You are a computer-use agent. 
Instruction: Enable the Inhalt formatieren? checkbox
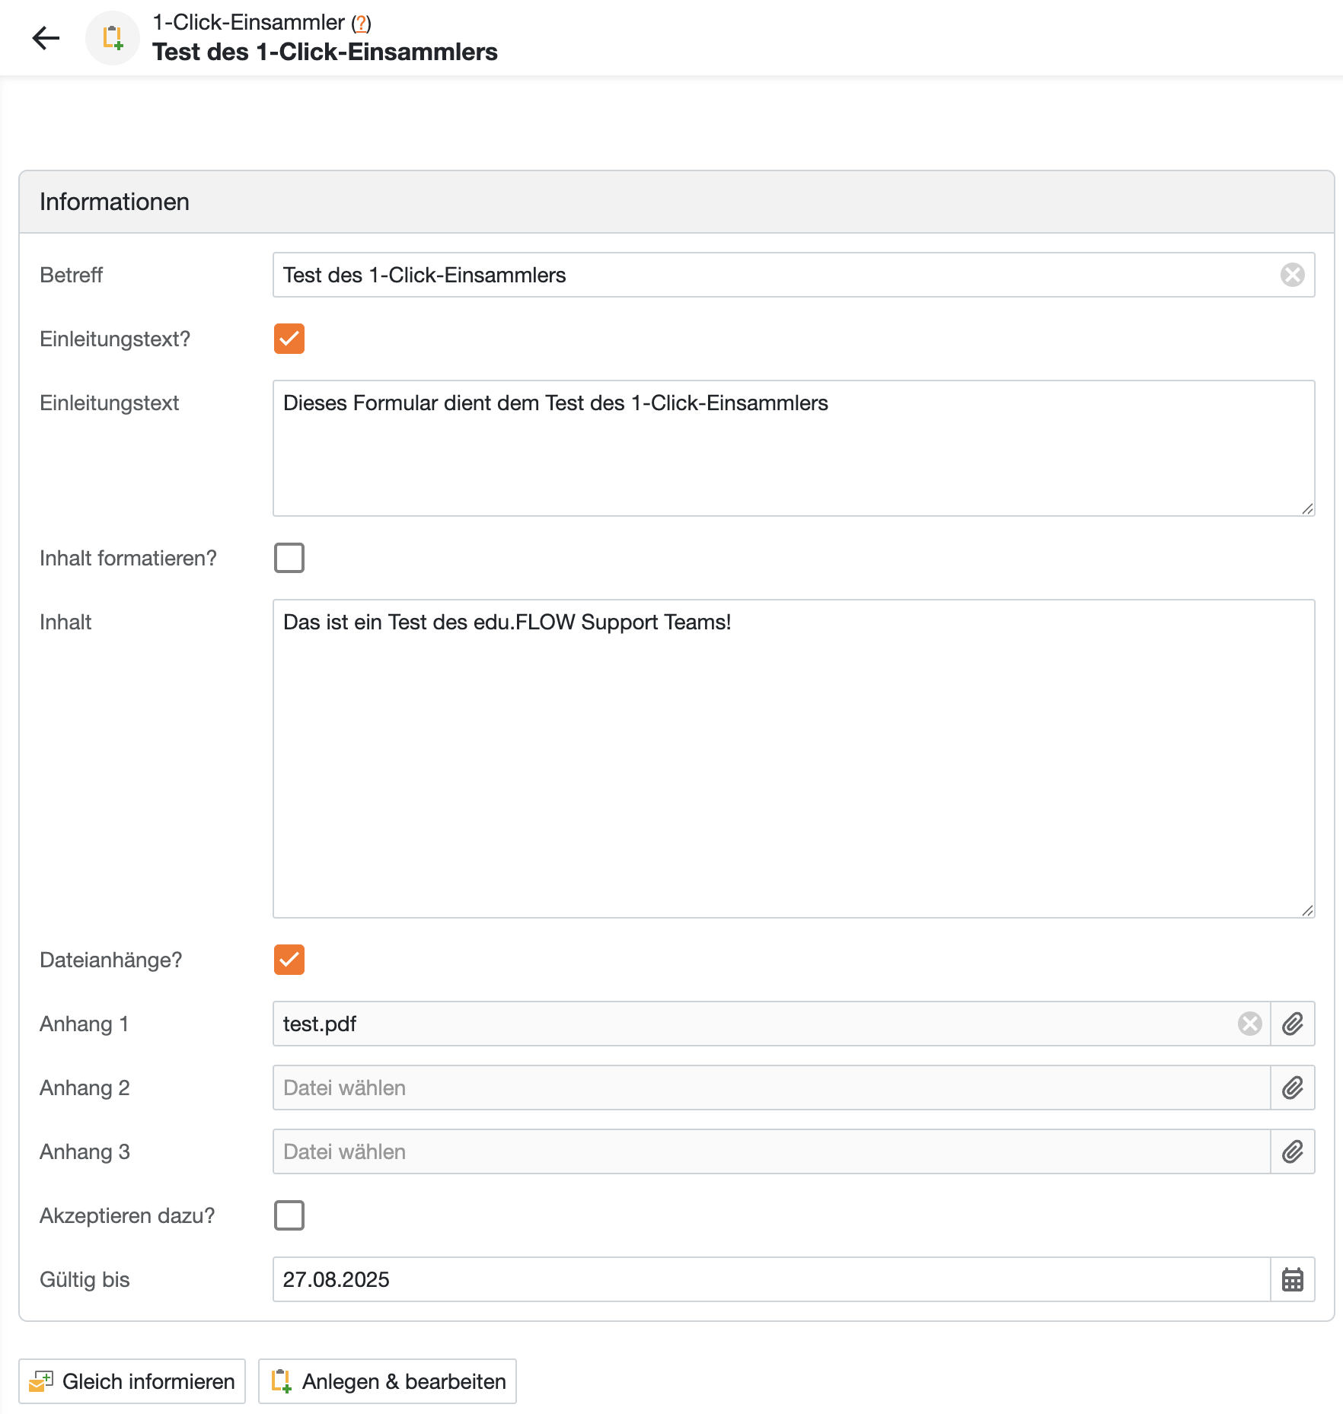pyautogui.click(x=289, y=558)
